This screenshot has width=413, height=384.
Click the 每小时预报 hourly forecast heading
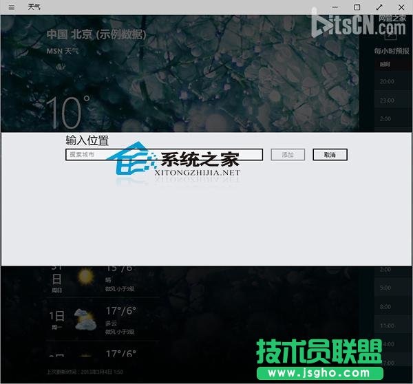[392, 51]
